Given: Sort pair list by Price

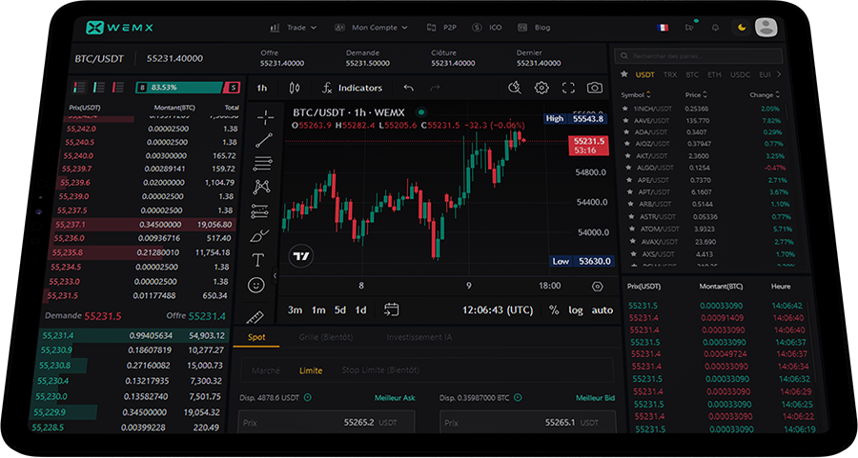Looking at the screenshot, I should pos(697,94).
